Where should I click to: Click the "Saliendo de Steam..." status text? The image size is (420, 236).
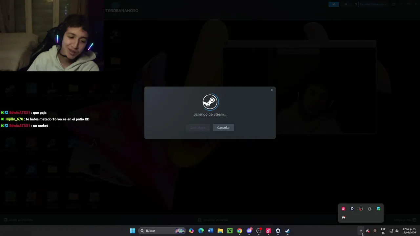click(x=210, y=114)
